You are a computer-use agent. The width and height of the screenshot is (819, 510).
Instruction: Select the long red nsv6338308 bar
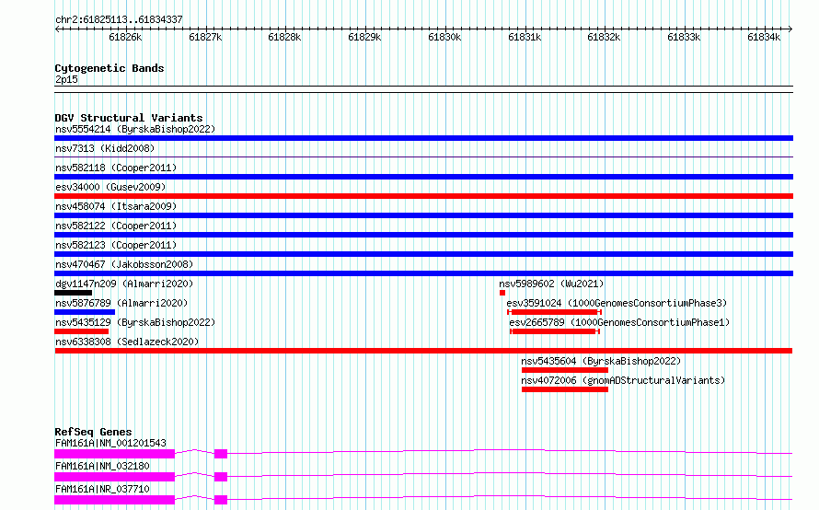423,351
